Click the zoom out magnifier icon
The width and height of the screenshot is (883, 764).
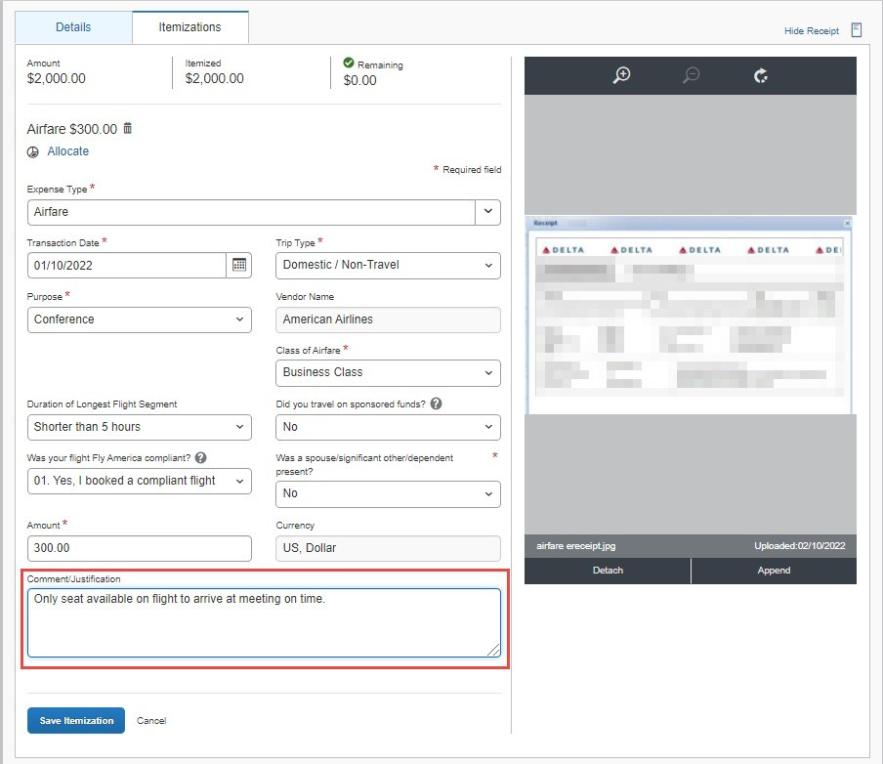(x=691, y=75)
